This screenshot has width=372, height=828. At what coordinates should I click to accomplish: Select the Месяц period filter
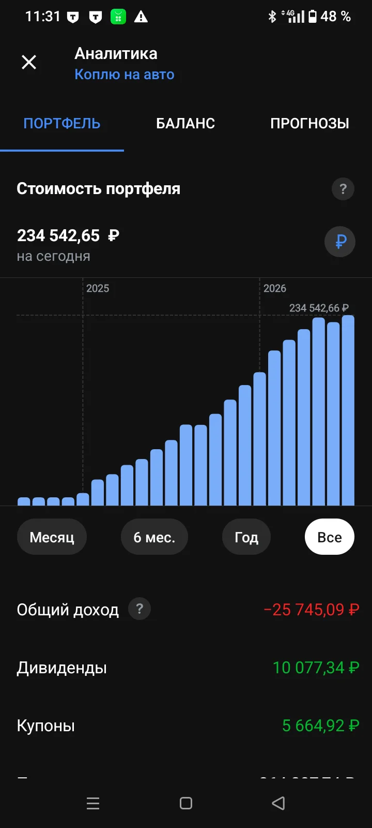pyautogui.click(x=52, y=537)
